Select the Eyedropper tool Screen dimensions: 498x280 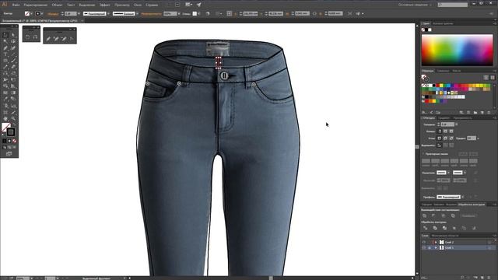(x=5, y=100)
